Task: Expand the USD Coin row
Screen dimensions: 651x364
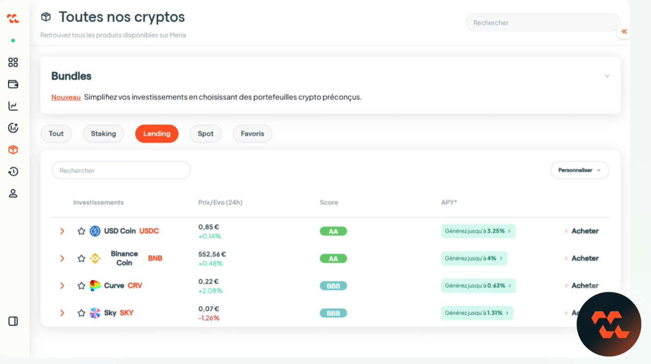Action: [62, 231]
